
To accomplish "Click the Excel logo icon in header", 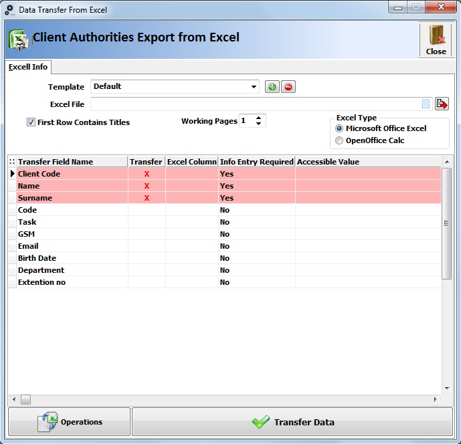I will tap(19, 39).
